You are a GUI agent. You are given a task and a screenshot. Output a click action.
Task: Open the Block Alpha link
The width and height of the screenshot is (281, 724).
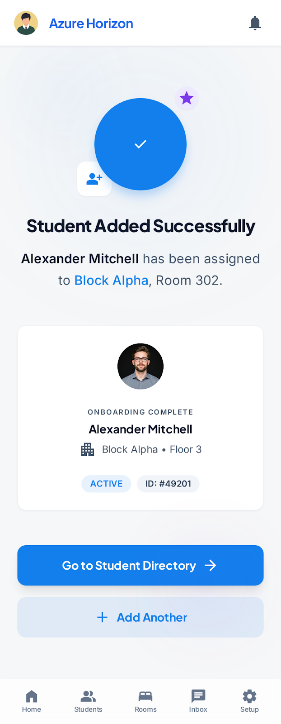(111, 281)
